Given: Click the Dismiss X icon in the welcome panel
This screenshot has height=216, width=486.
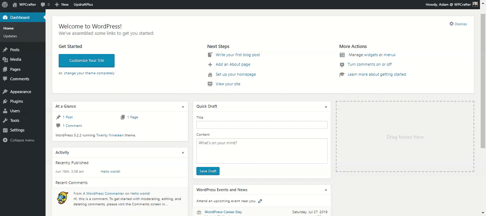Looking at the screenshot, I should tap(451, 24).
